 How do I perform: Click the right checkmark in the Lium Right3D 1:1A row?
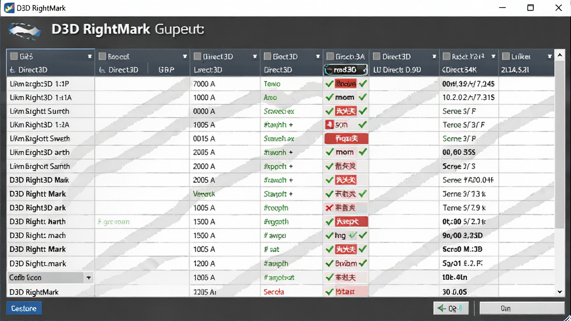362,97
